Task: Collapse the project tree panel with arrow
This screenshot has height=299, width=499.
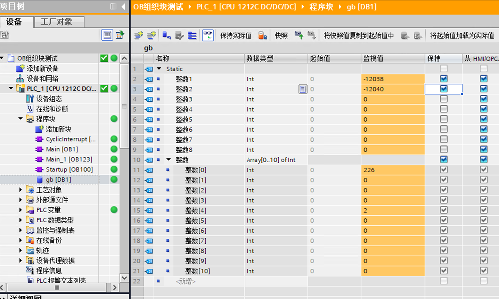Action: point(123,6)
